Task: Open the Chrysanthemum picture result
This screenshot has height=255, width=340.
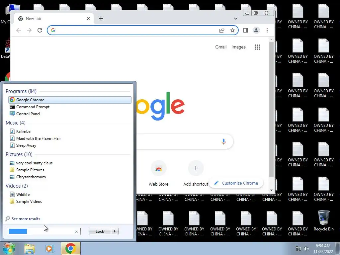Action: point(70,177)
